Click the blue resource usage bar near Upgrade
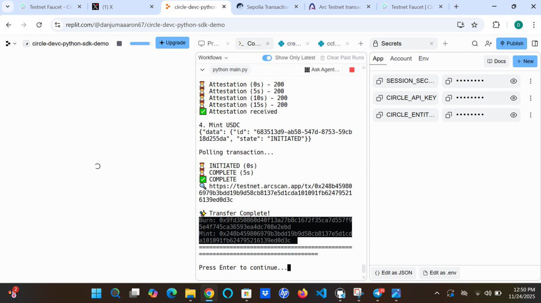The image size is (541, 303). click(139, 43)
